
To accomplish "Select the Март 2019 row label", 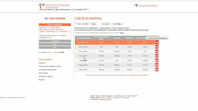I will click(x=83, y=70).
